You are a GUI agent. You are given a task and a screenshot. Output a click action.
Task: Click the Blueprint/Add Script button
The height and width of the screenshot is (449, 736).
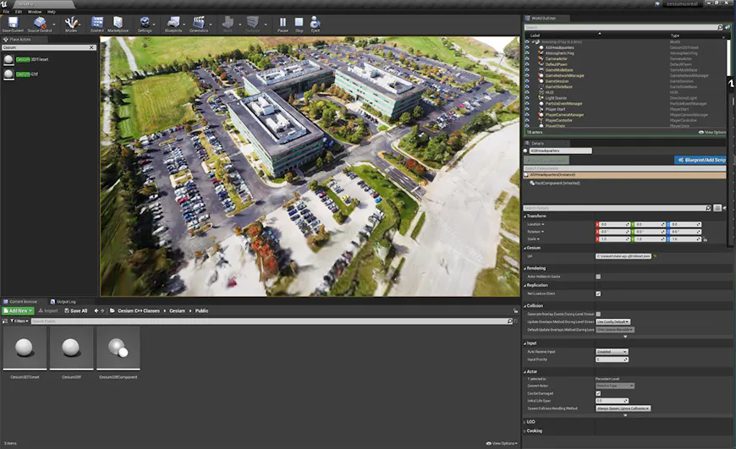[700, 159]
